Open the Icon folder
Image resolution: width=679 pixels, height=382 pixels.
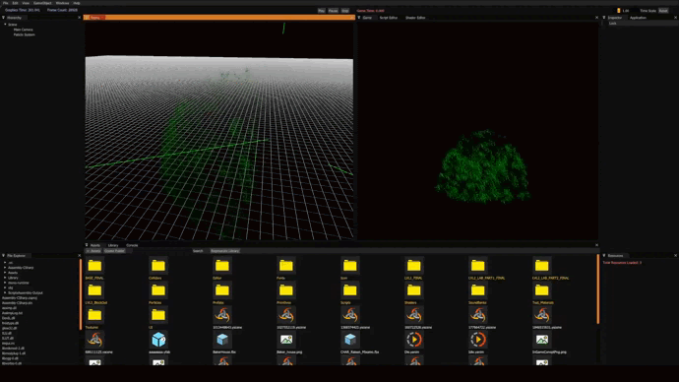click(350, 266)
